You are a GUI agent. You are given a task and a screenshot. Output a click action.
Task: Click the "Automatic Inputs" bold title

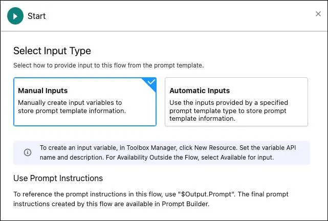tap(200, 91)
